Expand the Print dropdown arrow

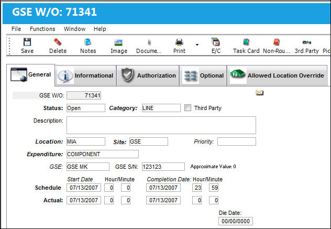pos(197,45)
